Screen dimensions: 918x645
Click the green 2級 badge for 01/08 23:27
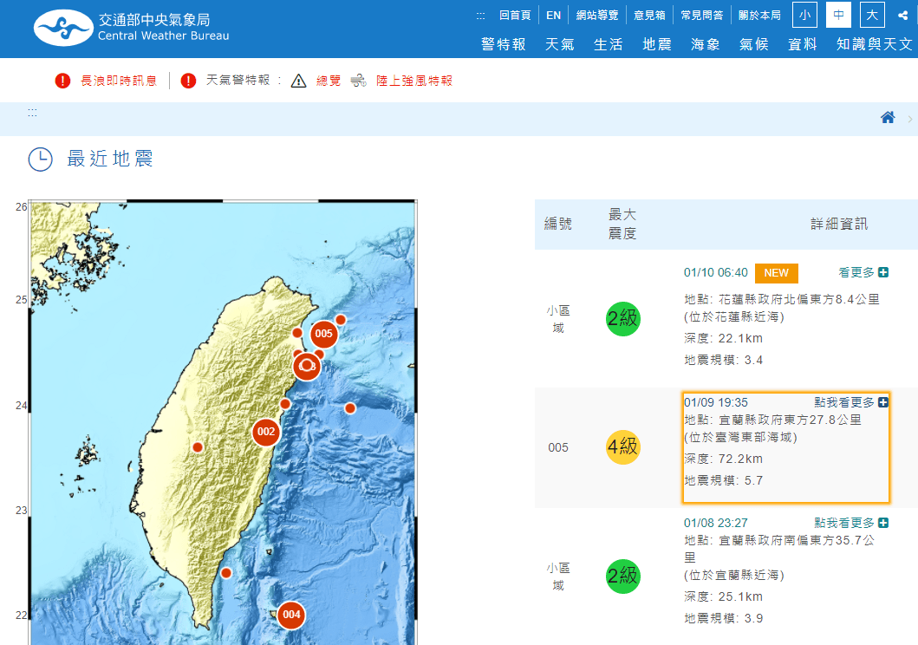coord(623,576)
